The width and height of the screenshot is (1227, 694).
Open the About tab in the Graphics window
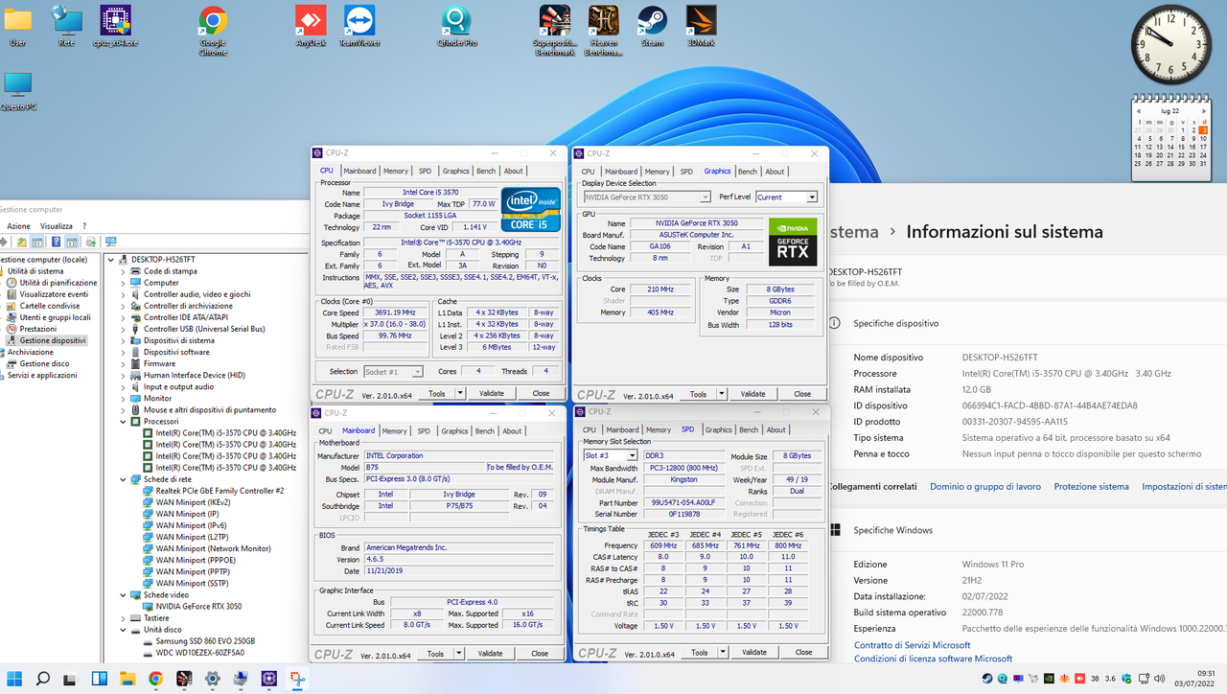[775, 172]
